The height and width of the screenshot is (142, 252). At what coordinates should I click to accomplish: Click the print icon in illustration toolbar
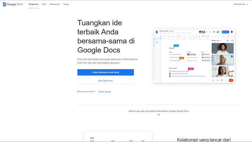(x=161, y=36)
